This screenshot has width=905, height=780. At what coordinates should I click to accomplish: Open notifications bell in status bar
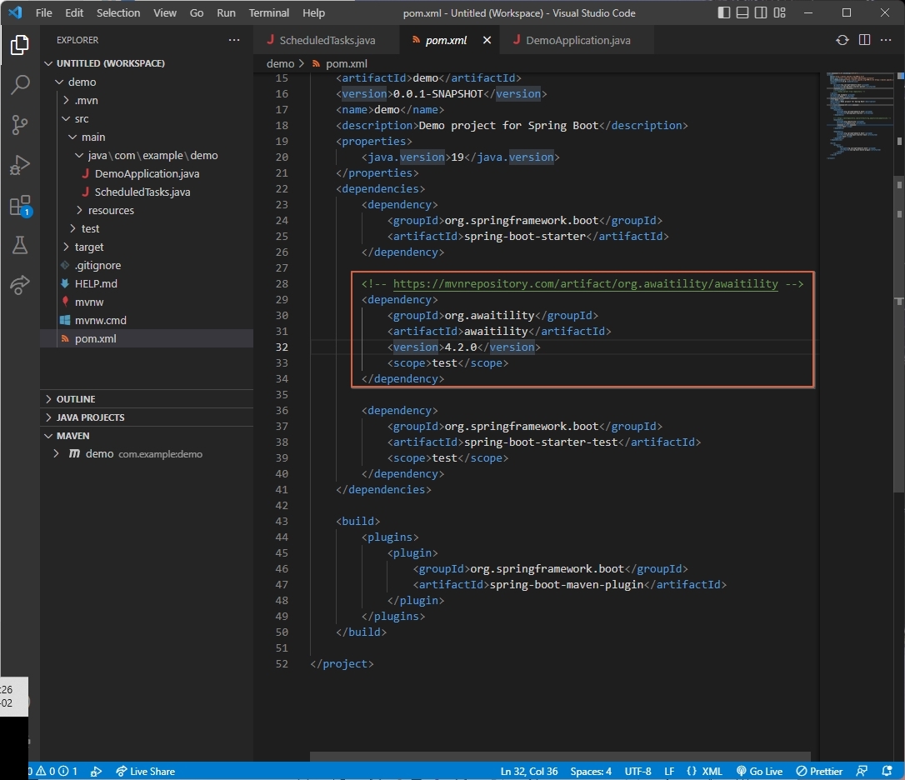(x=887, y=772)
